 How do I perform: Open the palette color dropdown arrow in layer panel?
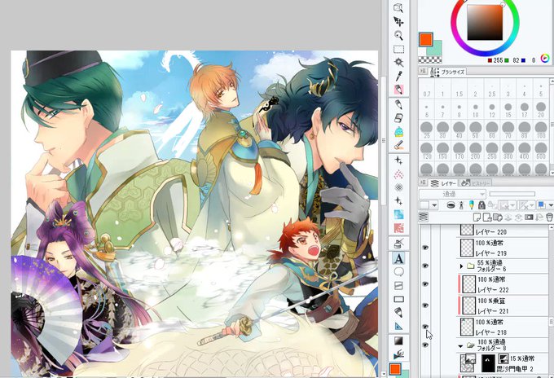(x=434, y=205)
